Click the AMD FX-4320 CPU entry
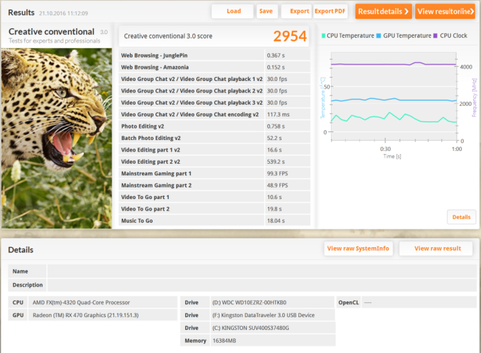481x353 pixels. 81,302
